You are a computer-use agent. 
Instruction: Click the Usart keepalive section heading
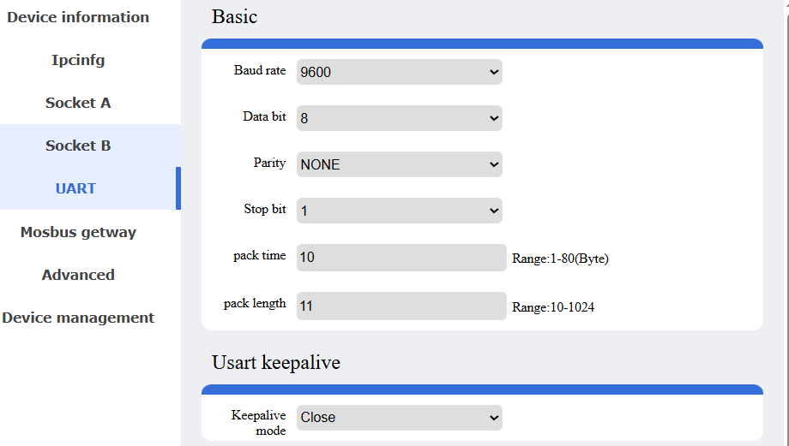(276, 363)
